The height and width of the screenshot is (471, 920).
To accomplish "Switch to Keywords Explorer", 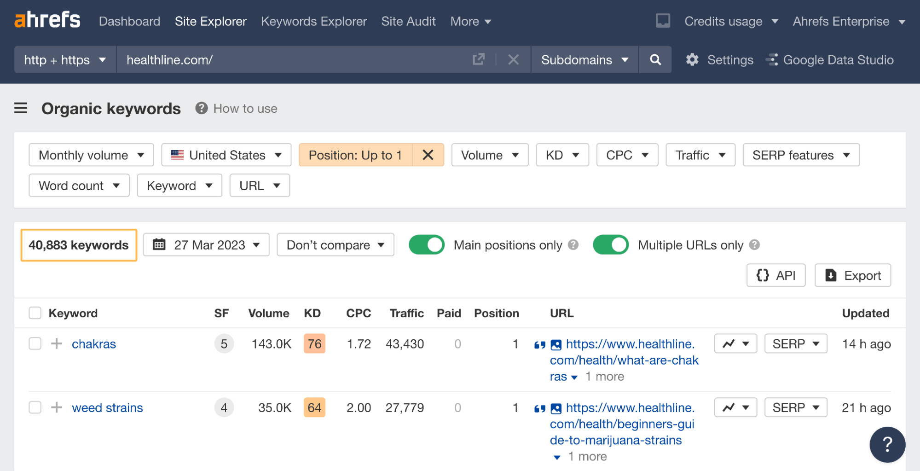I will pos(313,21).
